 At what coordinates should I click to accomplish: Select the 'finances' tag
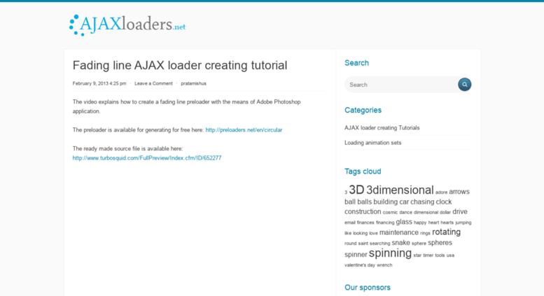tap(365, 223)
